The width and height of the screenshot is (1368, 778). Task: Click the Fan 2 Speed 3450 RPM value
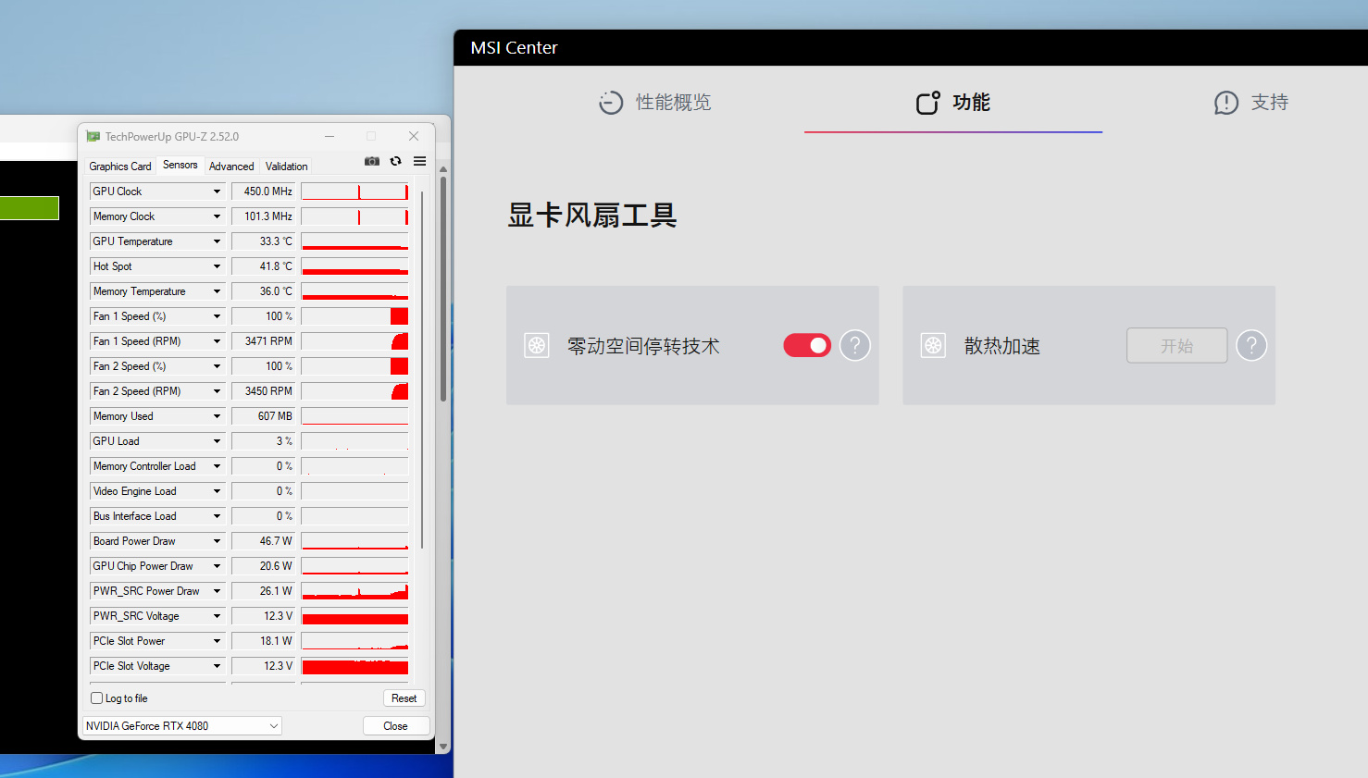tap(263, 391)
